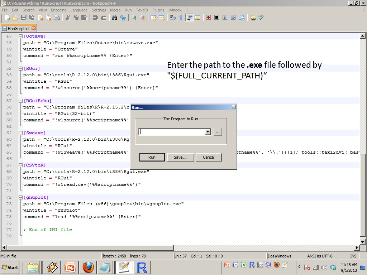This screenshot has width=367, height=275.
Task: Open the Encoding menu
Action: click(59, 10)
